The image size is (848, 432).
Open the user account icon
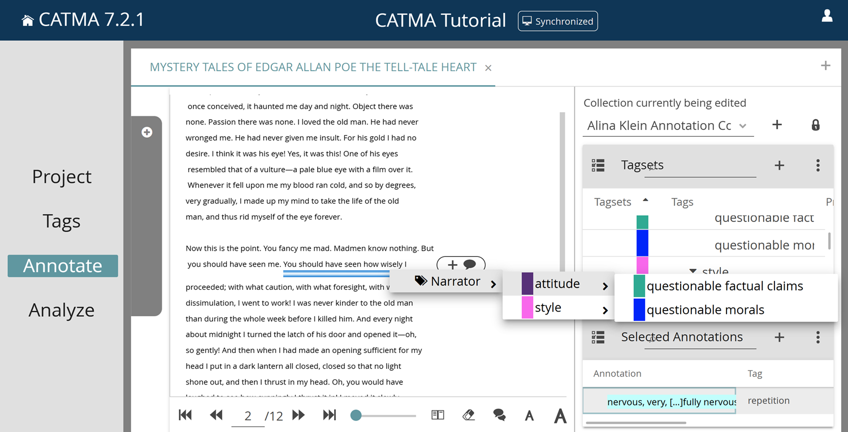pos(827,16)
